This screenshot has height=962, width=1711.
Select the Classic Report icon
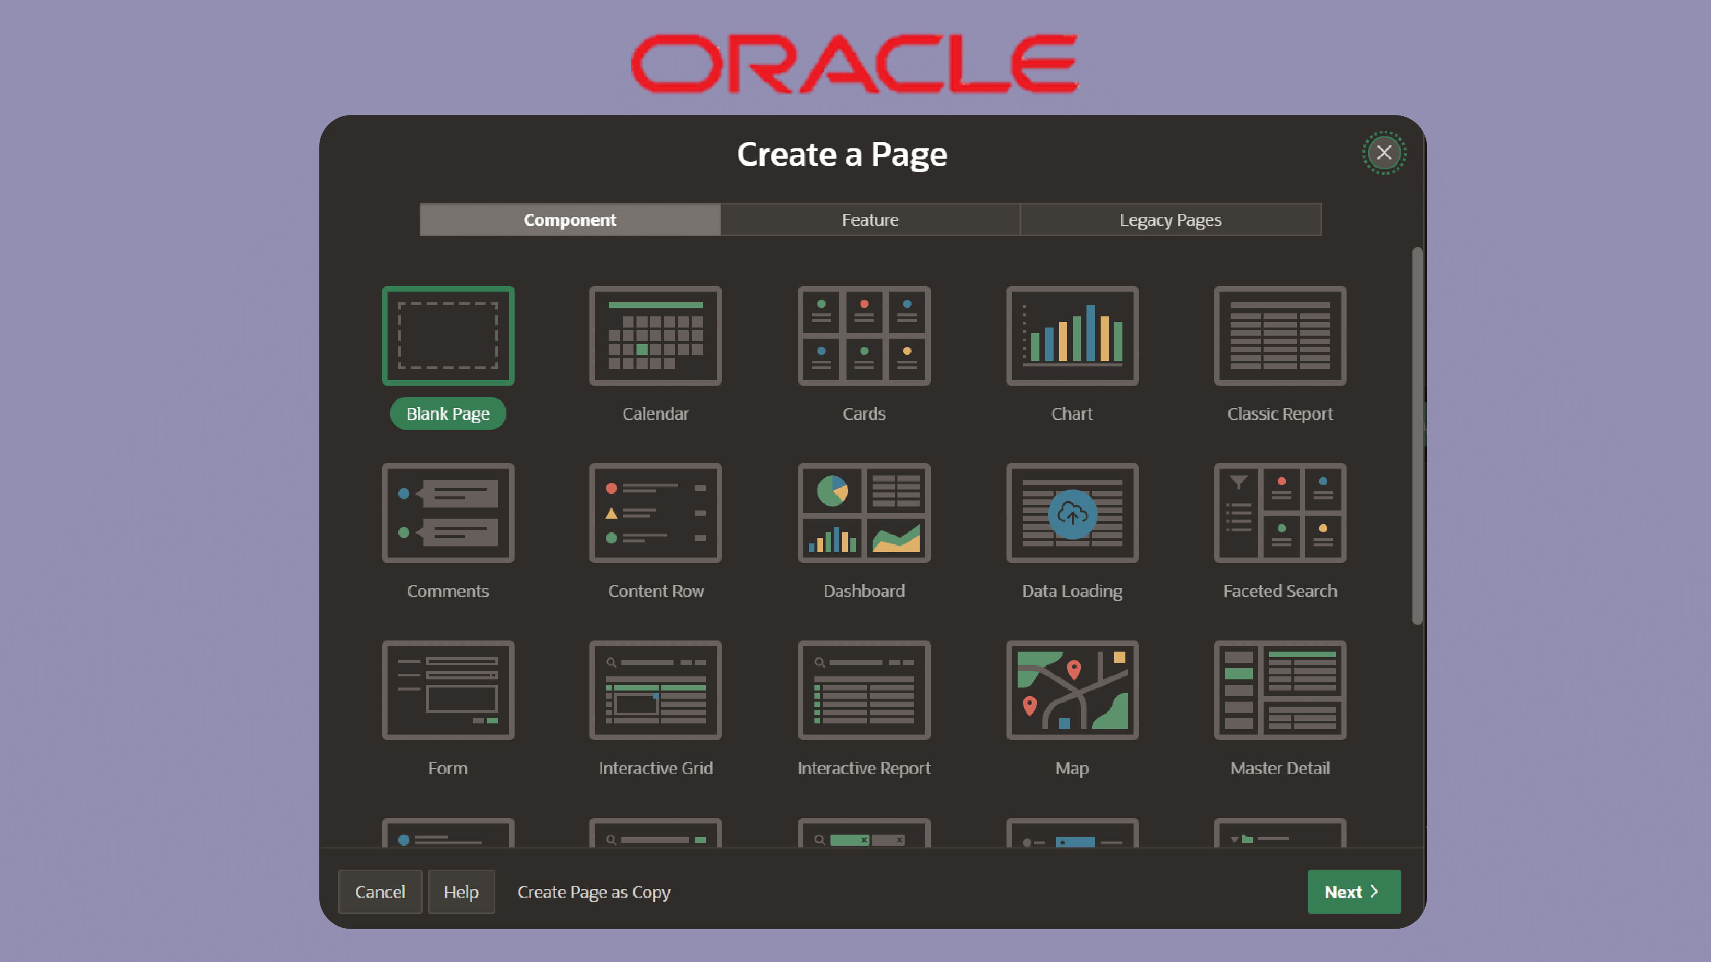point(1279,336)
